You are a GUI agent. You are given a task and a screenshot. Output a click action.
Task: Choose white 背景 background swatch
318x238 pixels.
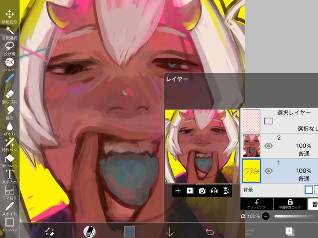point(309,190)
